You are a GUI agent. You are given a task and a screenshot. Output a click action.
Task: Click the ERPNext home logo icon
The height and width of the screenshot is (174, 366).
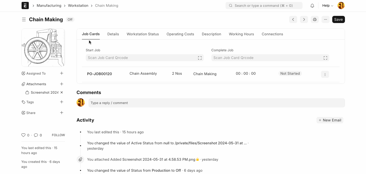(25, 6)
